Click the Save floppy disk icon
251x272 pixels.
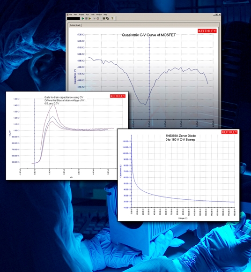(x=104, y=18)
